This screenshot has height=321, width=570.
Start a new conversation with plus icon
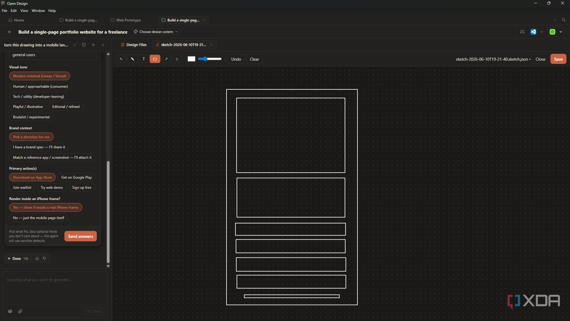point(93,45)
